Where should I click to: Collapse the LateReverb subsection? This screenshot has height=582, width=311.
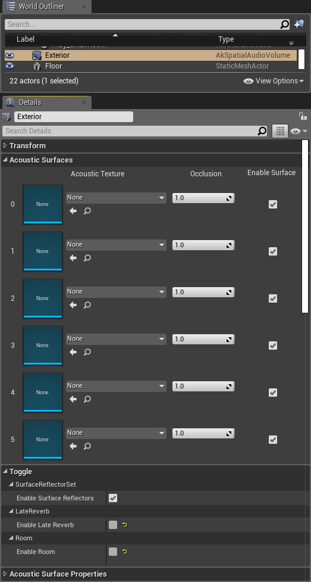pyautogui.click(x=11, y=511)
